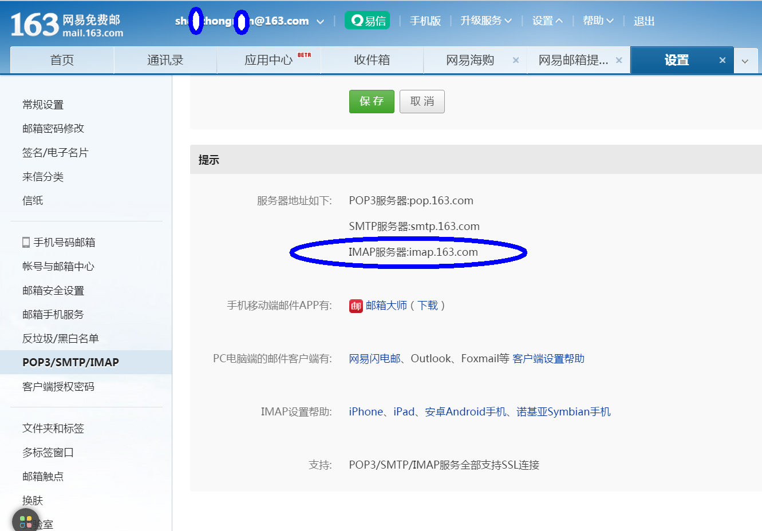Click 退出 to log out
The height and width of the screenshot is (531, 762).
pyautogui.click(x=644, y=21)
